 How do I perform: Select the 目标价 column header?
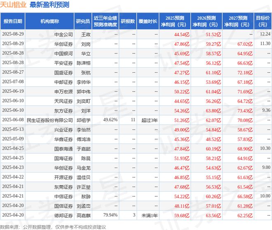point(263,21)
